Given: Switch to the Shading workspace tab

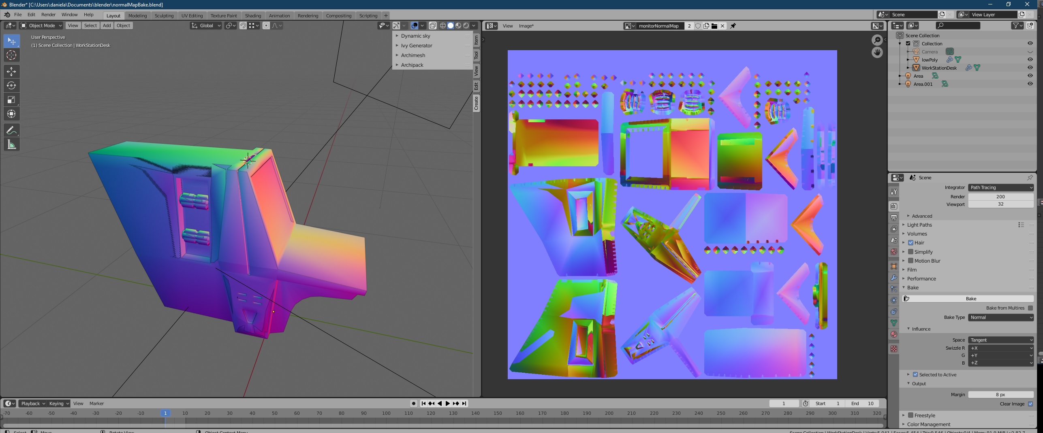Looking at the screenshot, I should tap(253, 15).
